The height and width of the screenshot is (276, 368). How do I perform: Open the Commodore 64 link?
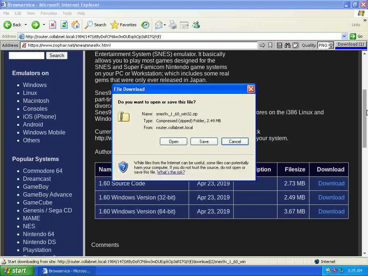(43, 171)
